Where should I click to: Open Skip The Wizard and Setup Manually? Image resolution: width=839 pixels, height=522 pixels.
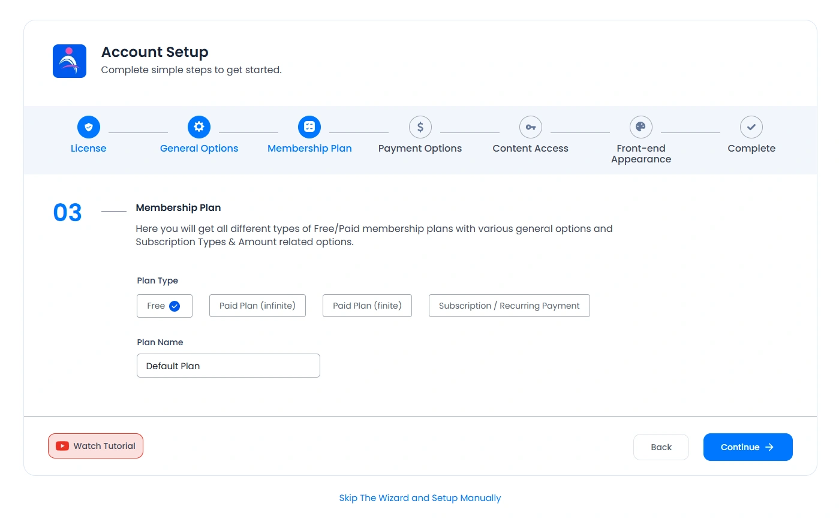pyautogui.click(x=420, y=498)
